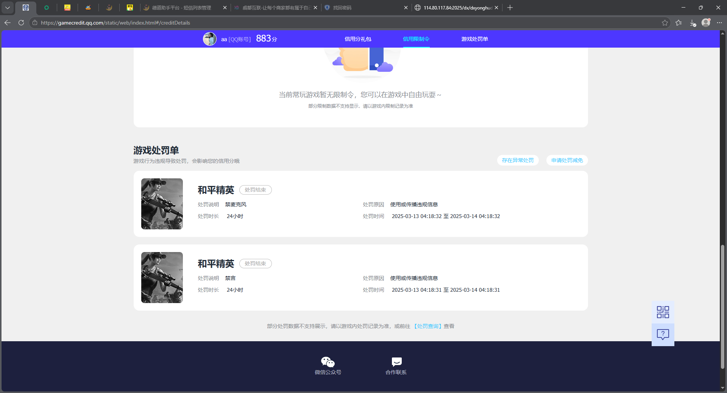This screenshot has height=393, width=727.
Task: Switch to the 游戏处罚单 section
Action: [474, 39]
